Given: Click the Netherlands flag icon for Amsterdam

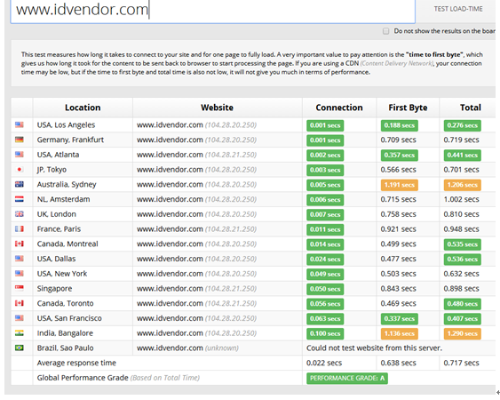Looking at the screenshot, I should tap(20, 199).
